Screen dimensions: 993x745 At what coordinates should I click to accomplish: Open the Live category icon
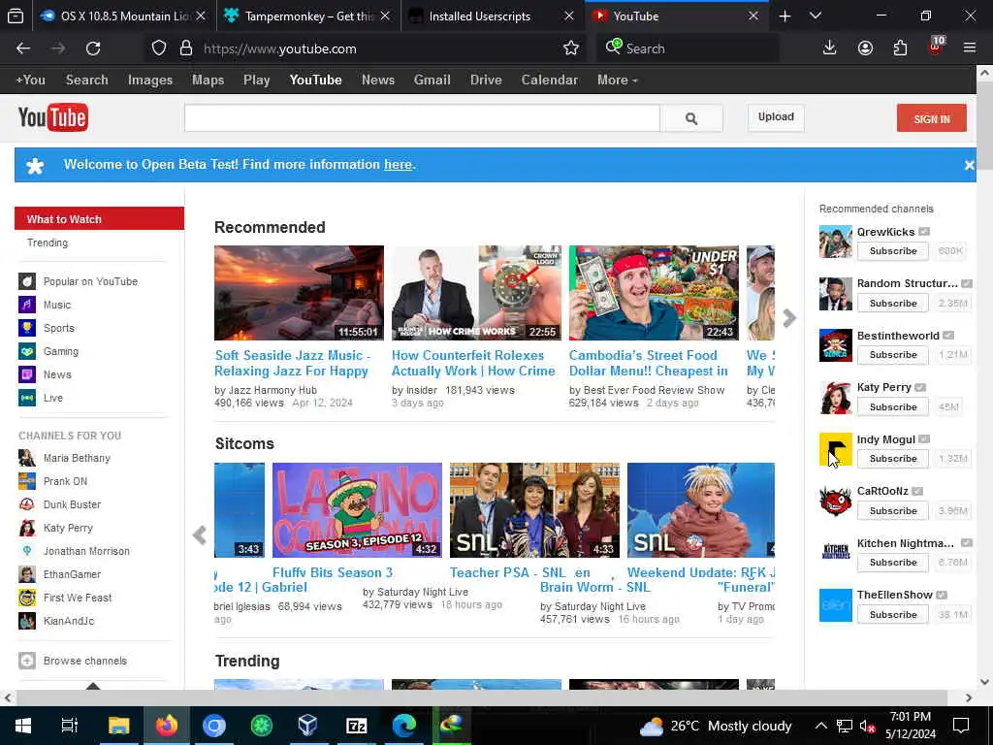click(26, 398)
